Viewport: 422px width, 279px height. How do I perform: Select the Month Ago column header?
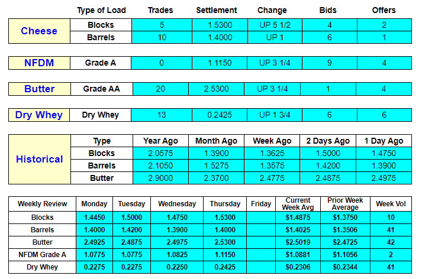216,141
